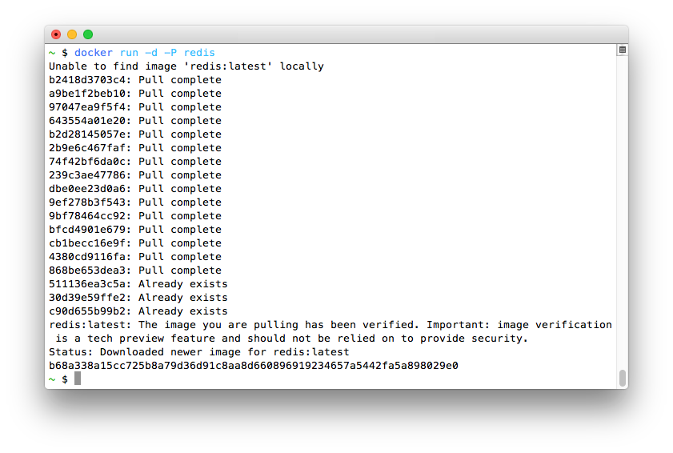Image resolution: width=673 pixels, height=453 pixels.
Task: Grab the vertical scrollbar thumb
Action: 623,378
